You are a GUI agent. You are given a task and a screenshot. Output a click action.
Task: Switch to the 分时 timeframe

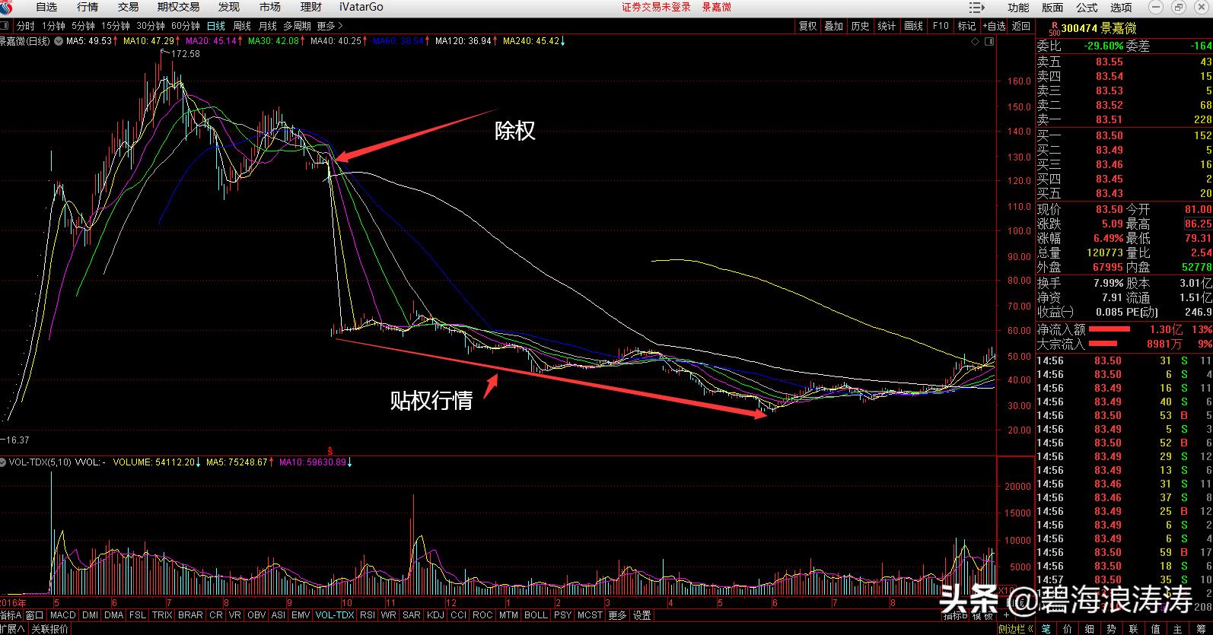pos(25,26)
